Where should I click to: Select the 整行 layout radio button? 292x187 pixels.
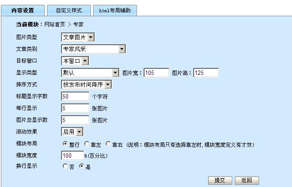tap(65, 144)
